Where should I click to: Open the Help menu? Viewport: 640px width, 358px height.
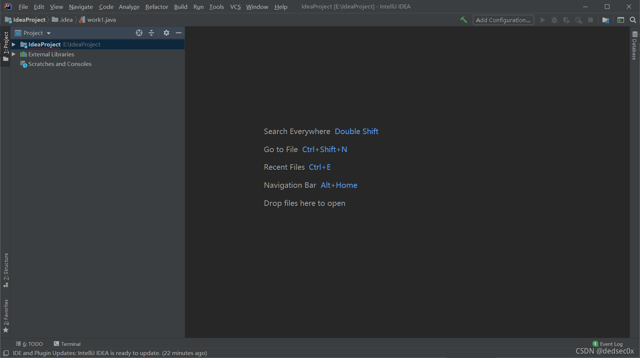point(281,7)
